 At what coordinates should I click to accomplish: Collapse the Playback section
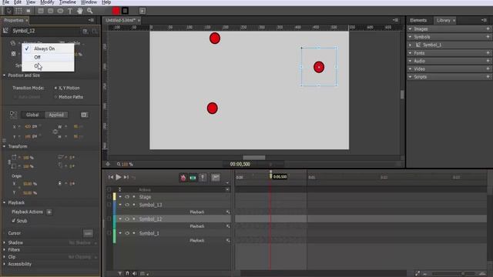(x=5, y=202)
